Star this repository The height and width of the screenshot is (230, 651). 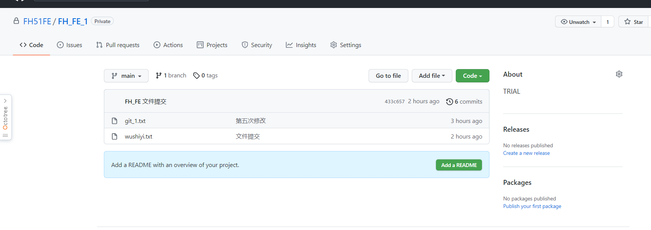tap(634, 22)
